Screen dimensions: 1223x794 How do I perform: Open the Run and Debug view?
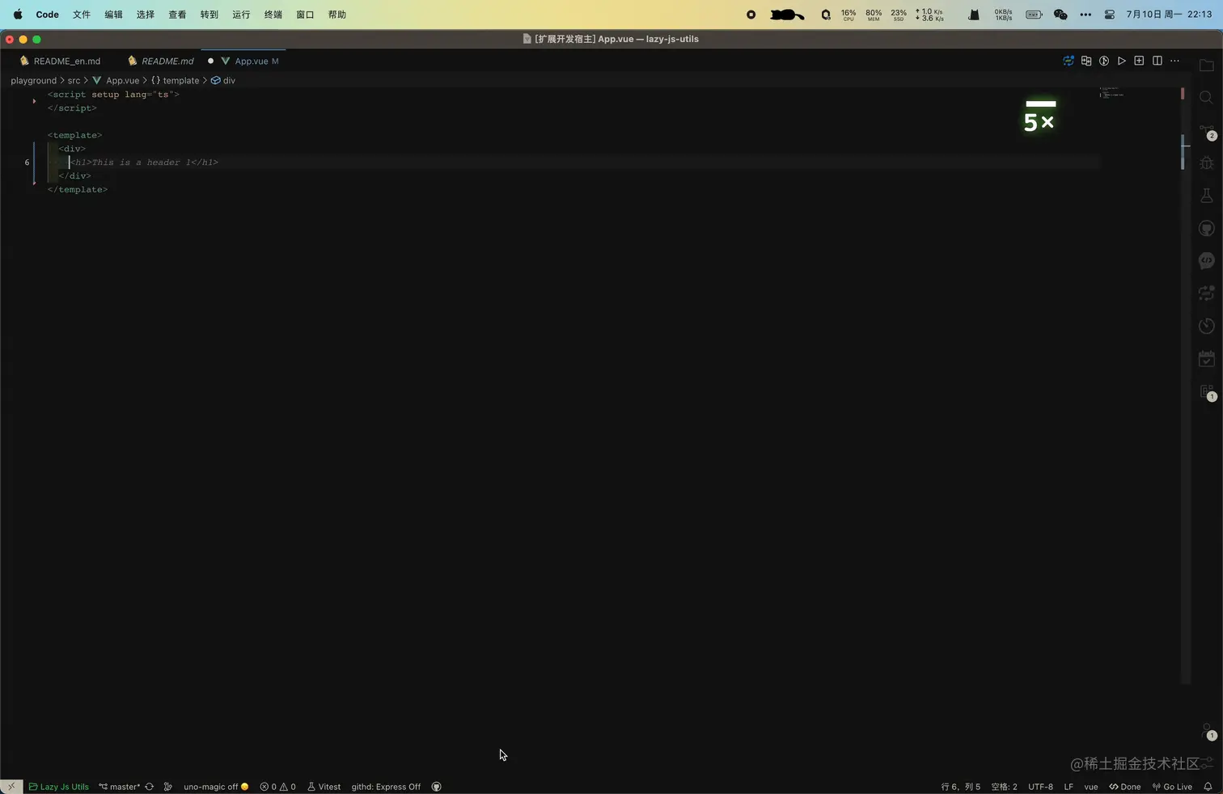coord(1207,163)
